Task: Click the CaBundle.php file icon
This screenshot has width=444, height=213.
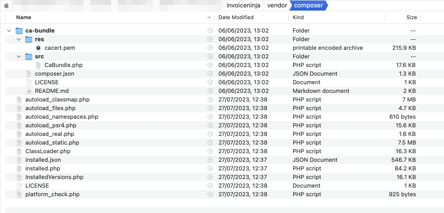Action: coord(38,65)
